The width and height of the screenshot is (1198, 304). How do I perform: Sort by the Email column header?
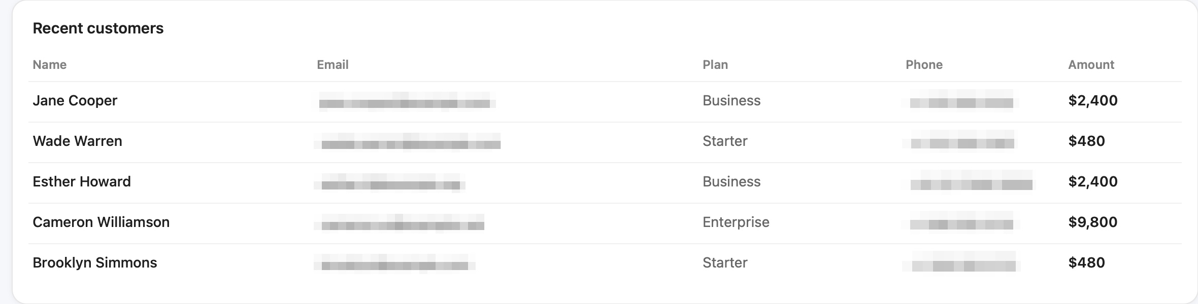point(332,65)
